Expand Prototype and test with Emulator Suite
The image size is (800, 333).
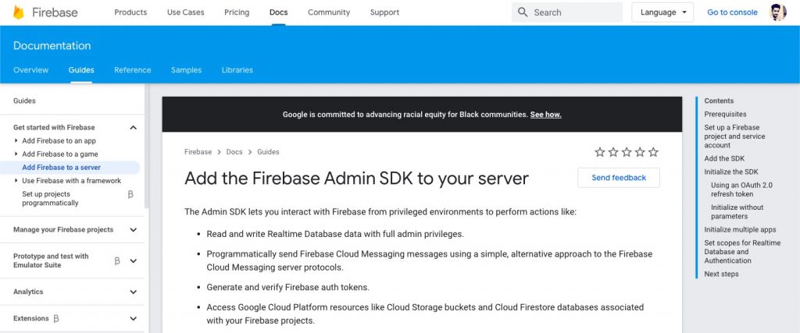pos(133,260)
